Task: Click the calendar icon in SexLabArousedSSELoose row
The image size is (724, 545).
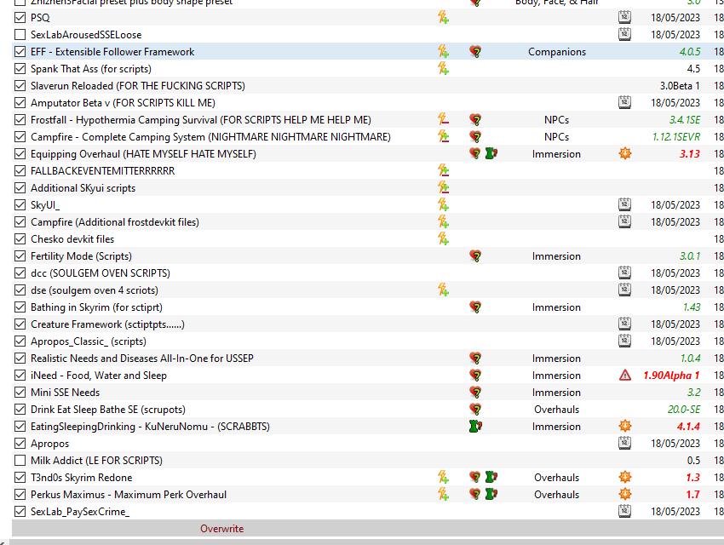Action: 624,35
